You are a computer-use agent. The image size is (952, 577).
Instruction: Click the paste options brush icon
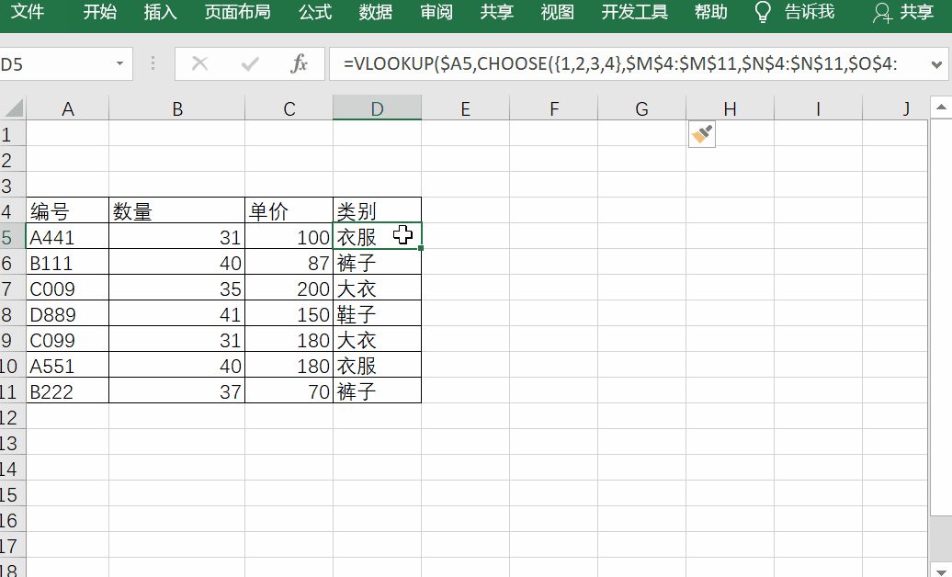702,134
